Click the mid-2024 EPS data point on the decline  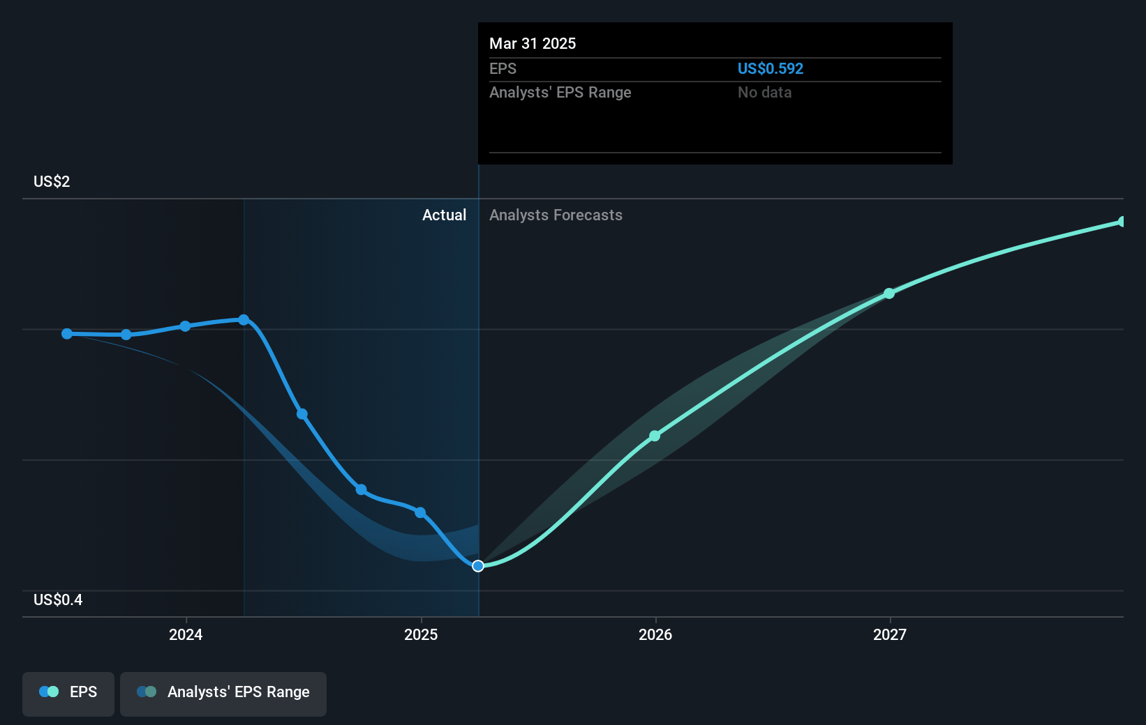coord(302,414)
